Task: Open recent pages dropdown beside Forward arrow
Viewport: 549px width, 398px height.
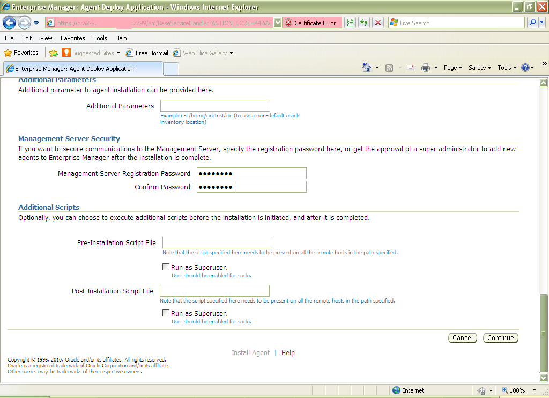Action: [x=36, y=23]
